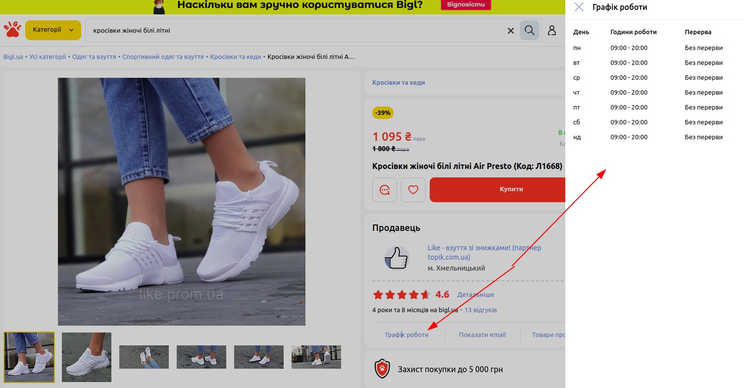The width and height of the screenshot is (744, 388).
Task: Click the Продавець heading
Action: (396, 228)
